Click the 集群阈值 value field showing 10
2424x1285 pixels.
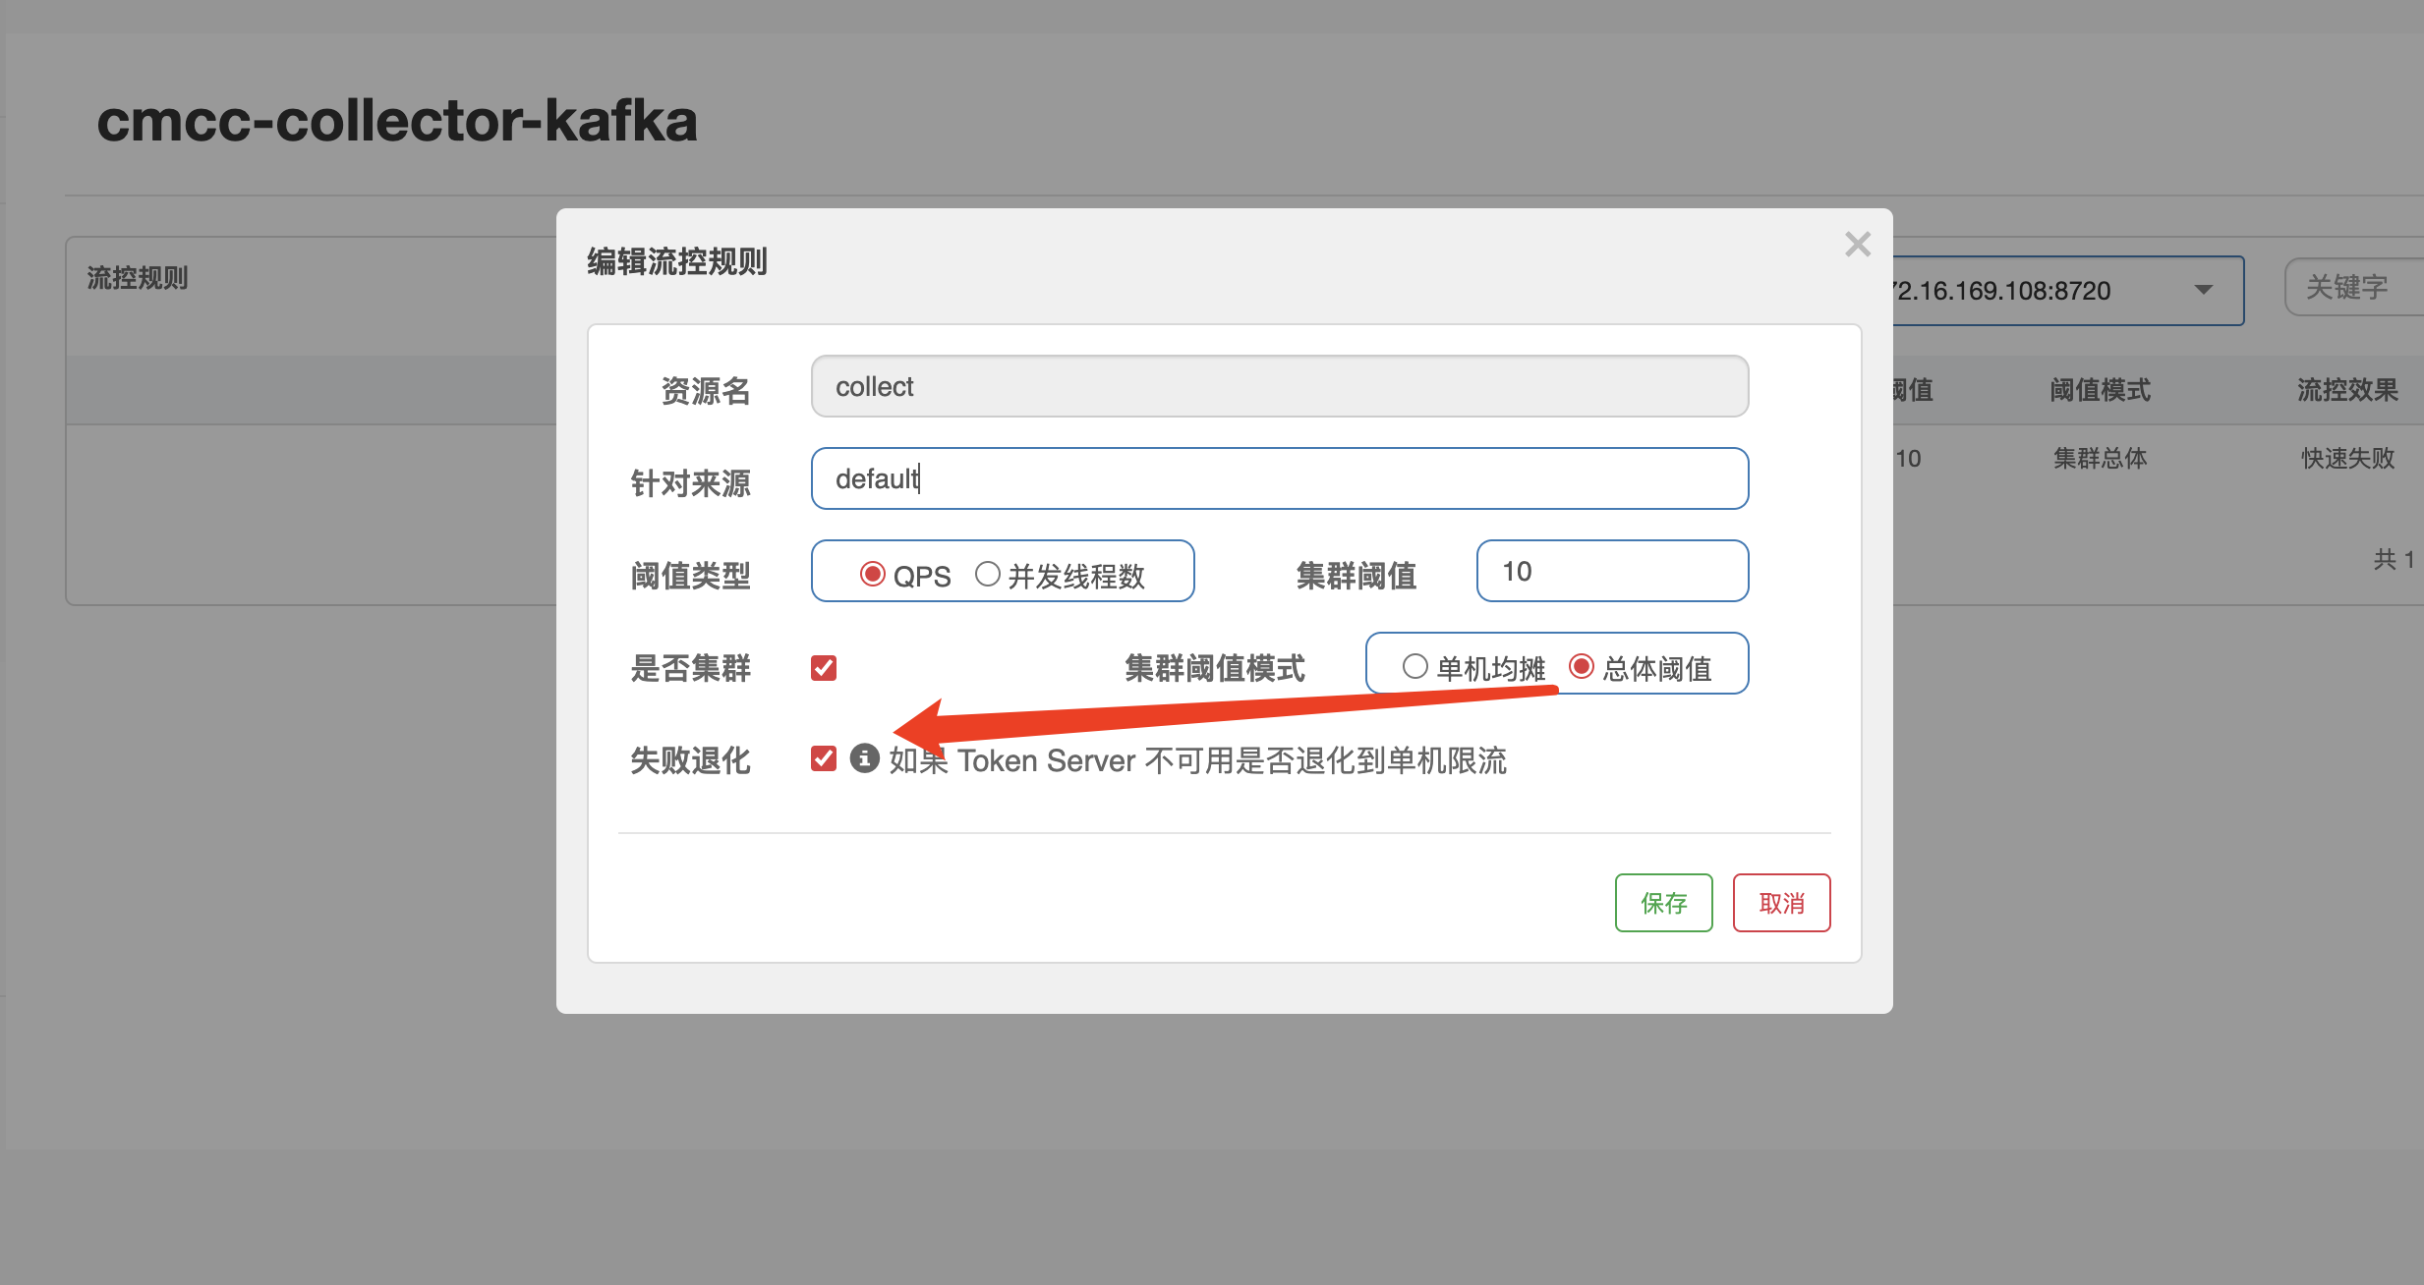click(x=1612, y=571)
